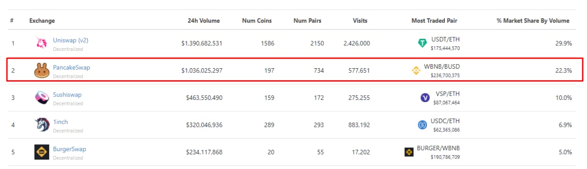
Task: Open the Sushiswap exchange link
Action: [x=67, y=95]
